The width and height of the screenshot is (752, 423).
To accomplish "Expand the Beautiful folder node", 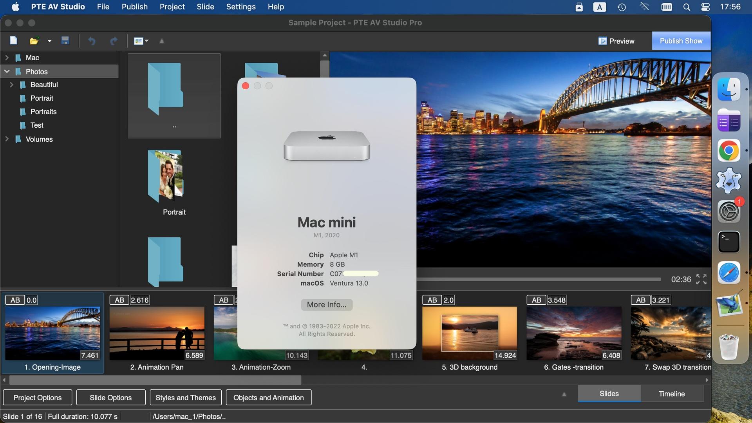I will pos(12,85).
